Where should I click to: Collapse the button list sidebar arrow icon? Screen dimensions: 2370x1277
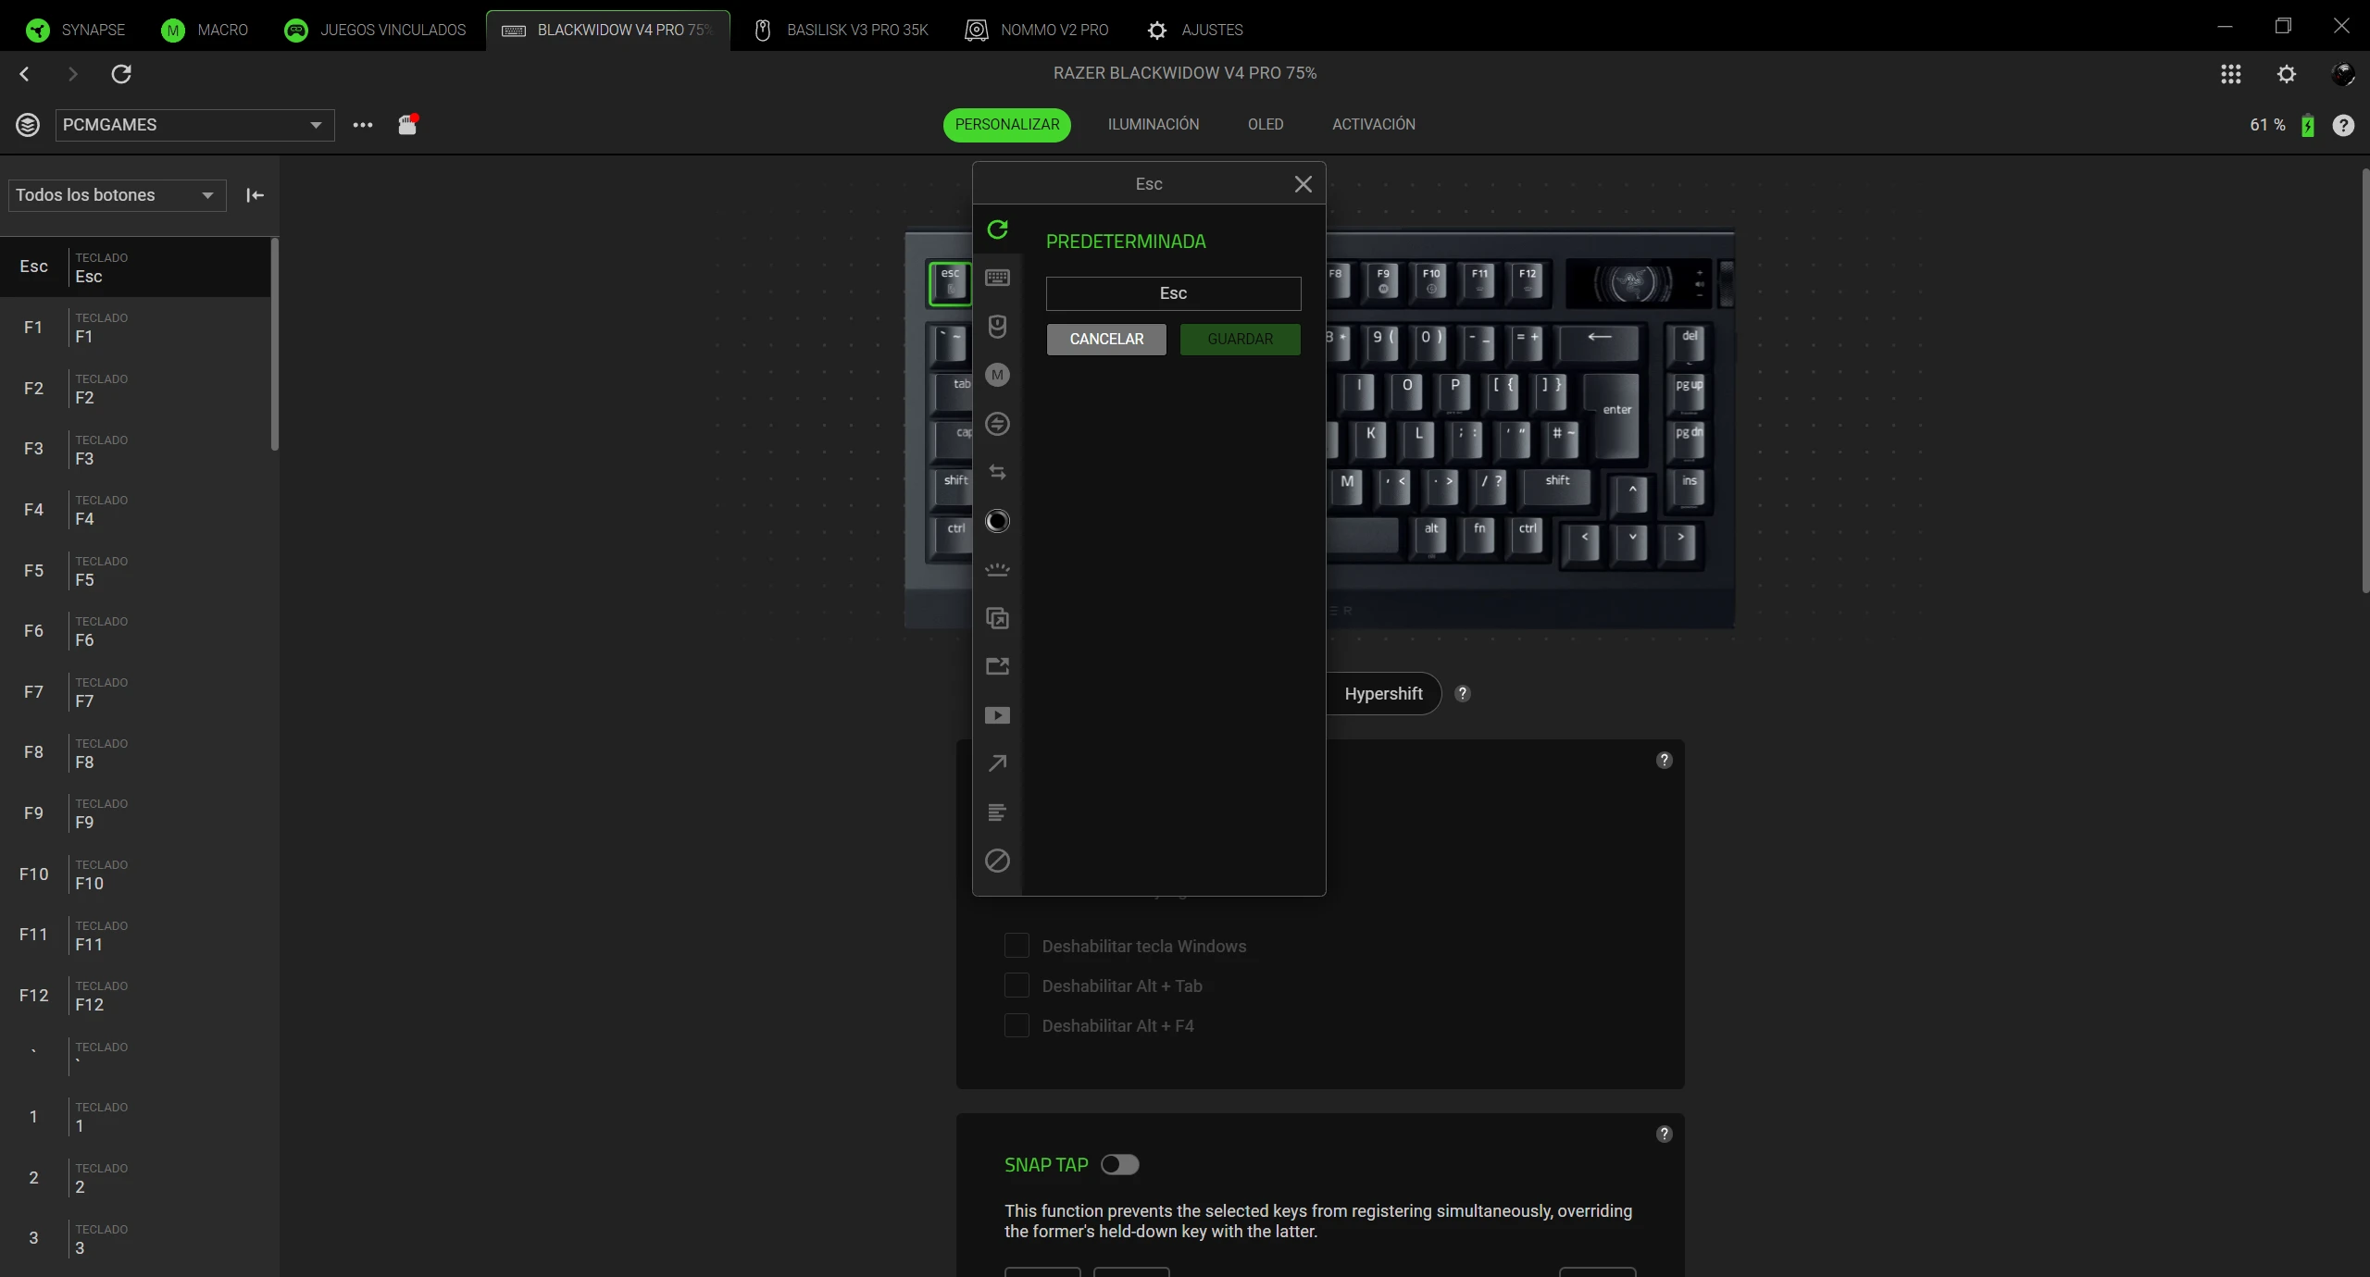pos(255,195)
